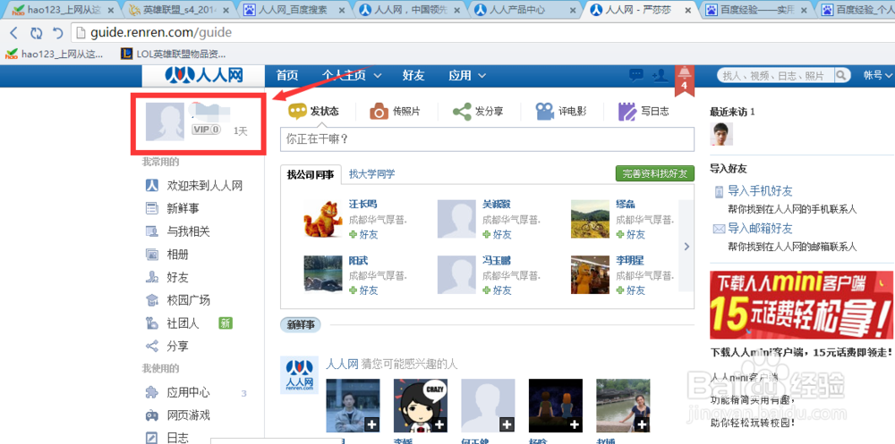Switch to the 找大学同学 tab
Image resolution: width=895 pixels, height=444 pixels.
click(372, 174)
